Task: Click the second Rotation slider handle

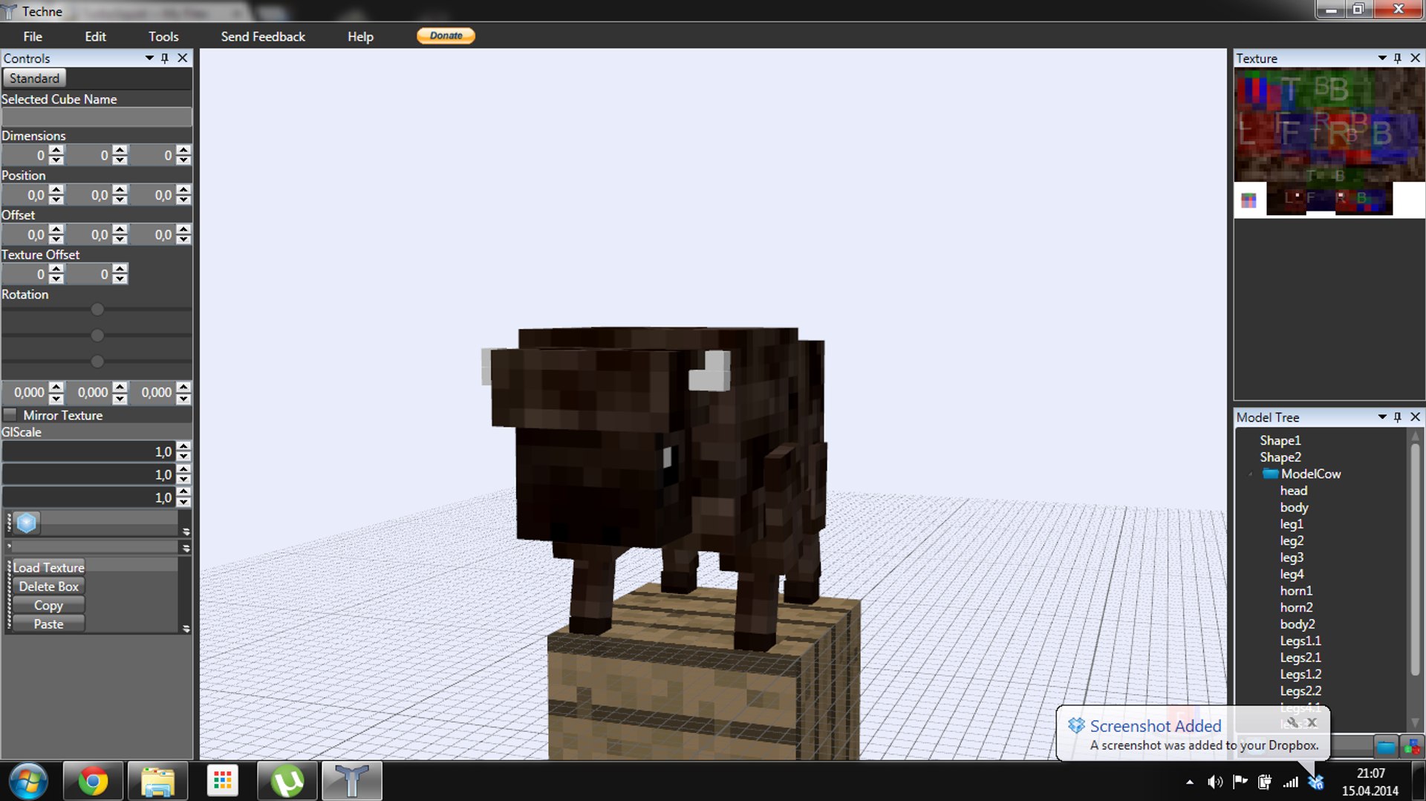Action: tap(97, 336)
